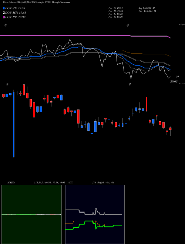Click the 'ADX' panel label
This screenshot has height=244, width=185.
tap(70, 183)
